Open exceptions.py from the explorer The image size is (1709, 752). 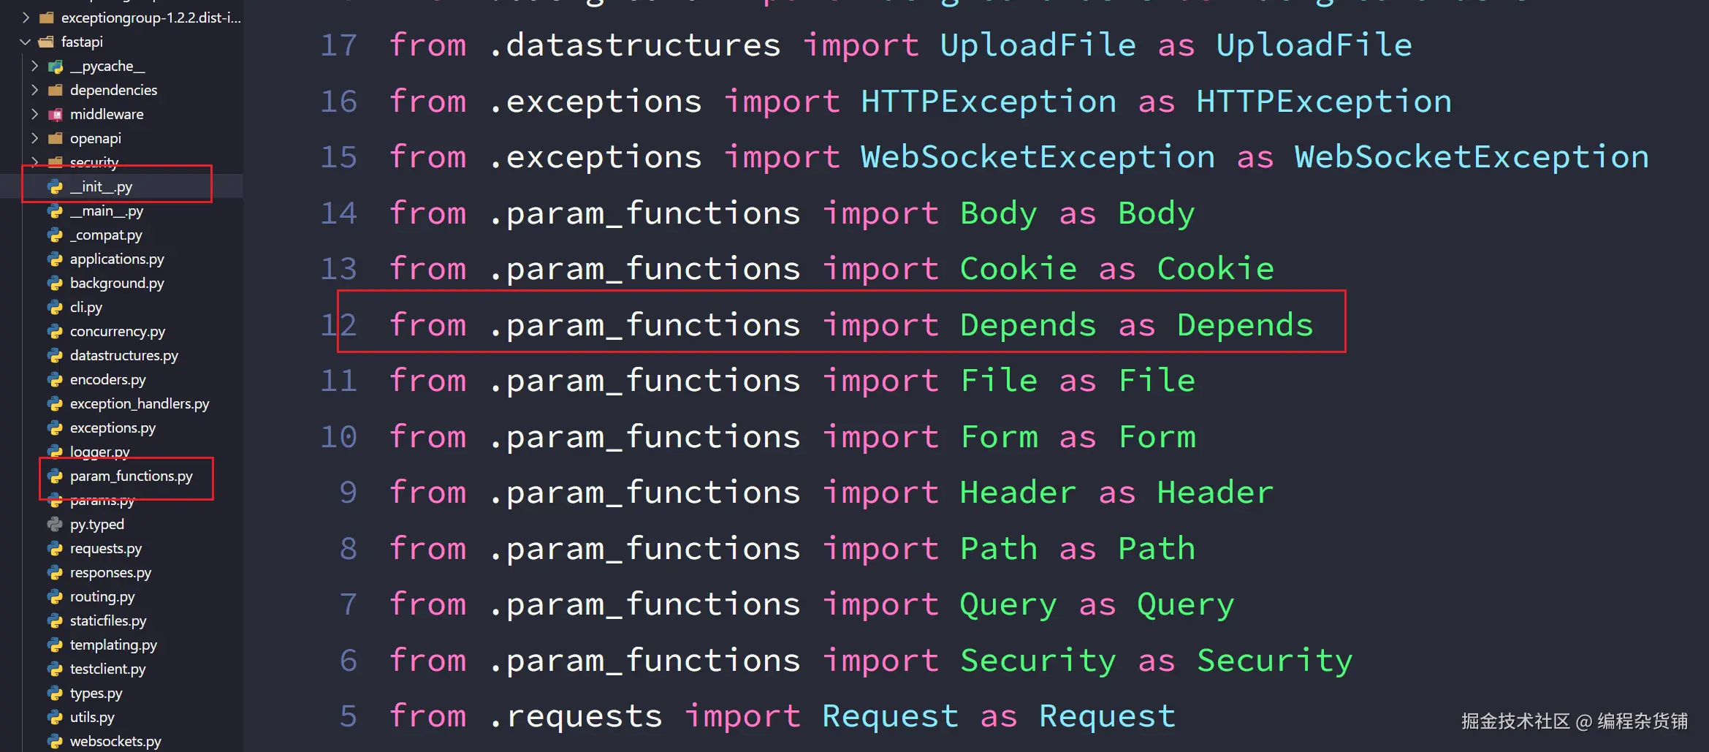[113, 428]
